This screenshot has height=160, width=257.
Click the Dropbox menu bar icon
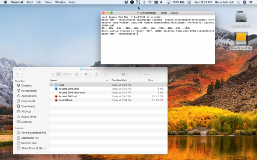[x=126, y=2]
